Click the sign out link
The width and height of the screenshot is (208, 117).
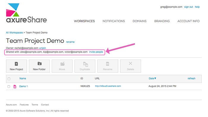point(188,7)
